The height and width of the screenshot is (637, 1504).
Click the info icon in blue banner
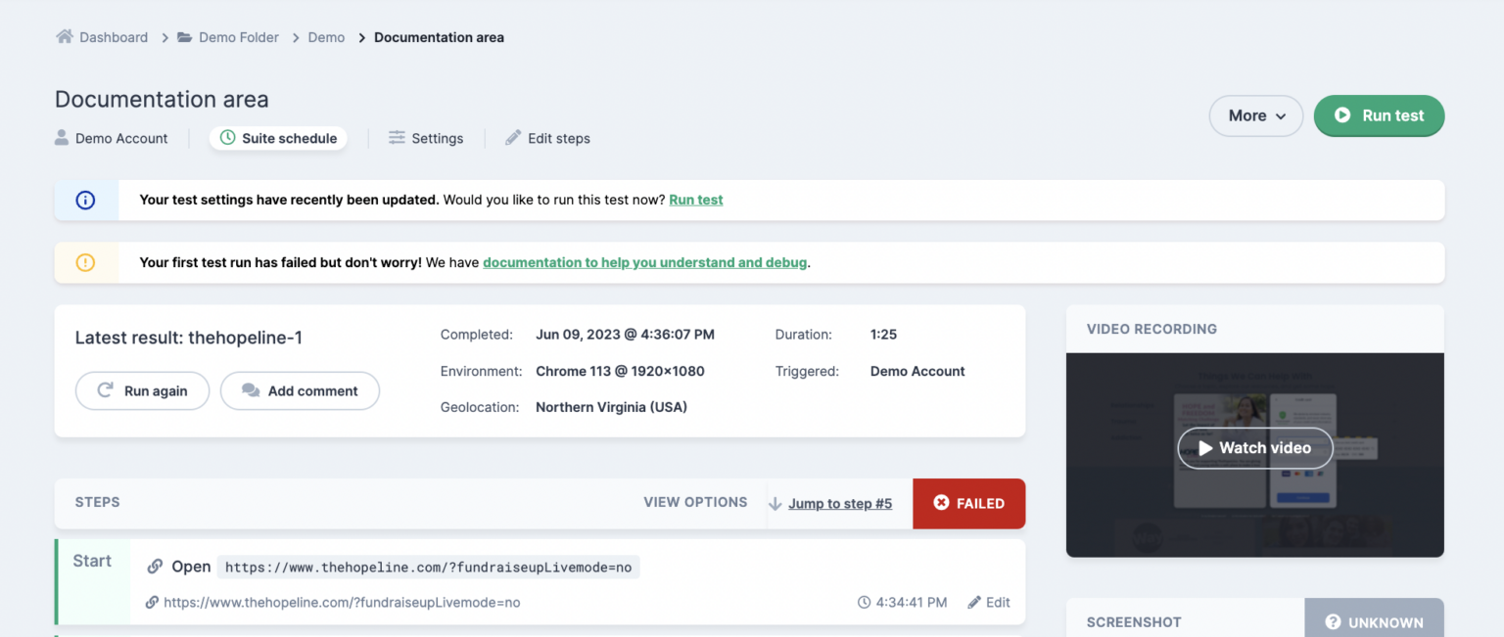85,200
